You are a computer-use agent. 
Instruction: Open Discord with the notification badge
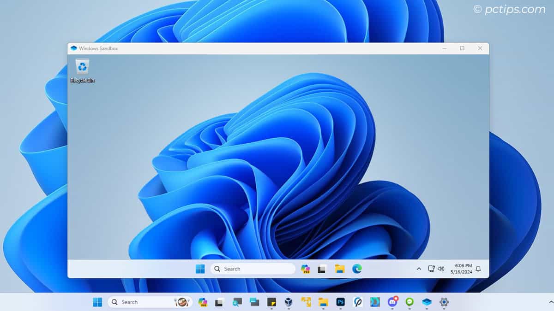click(392, 302)
